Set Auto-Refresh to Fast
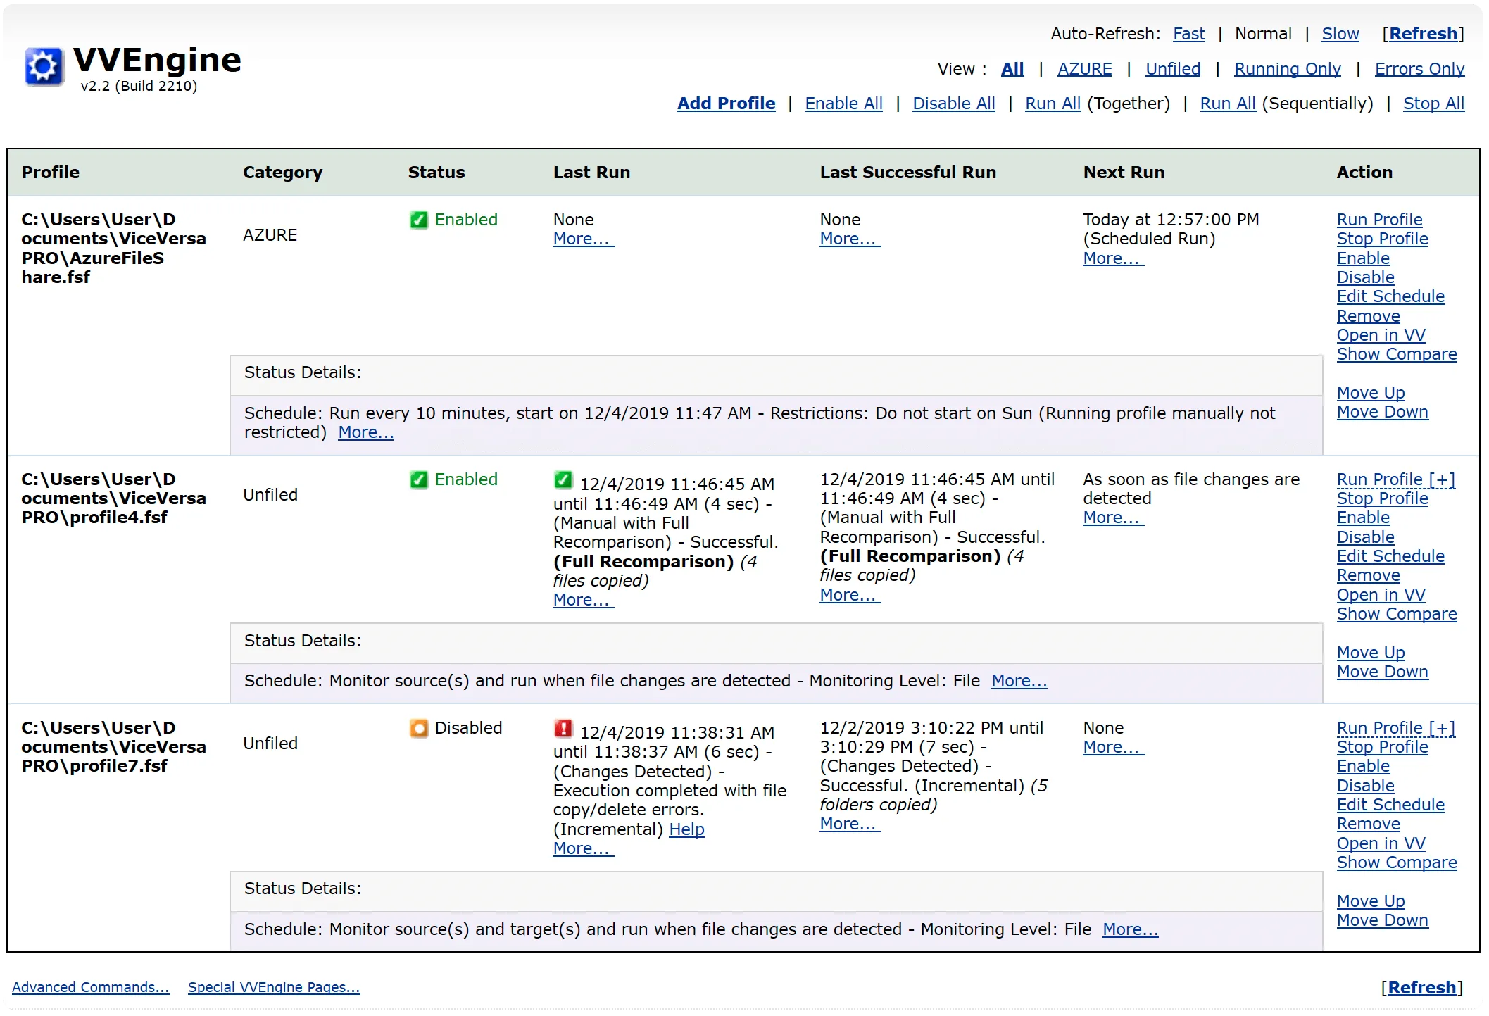 1188,34
